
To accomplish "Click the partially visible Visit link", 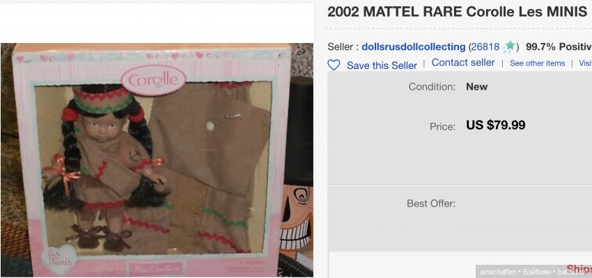I will 585,63.
